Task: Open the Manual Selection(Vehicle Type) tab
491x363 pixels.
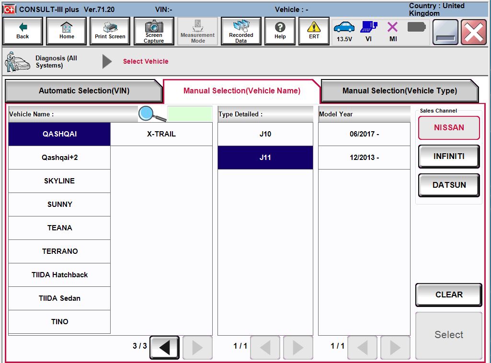Action: pos(400,91)
